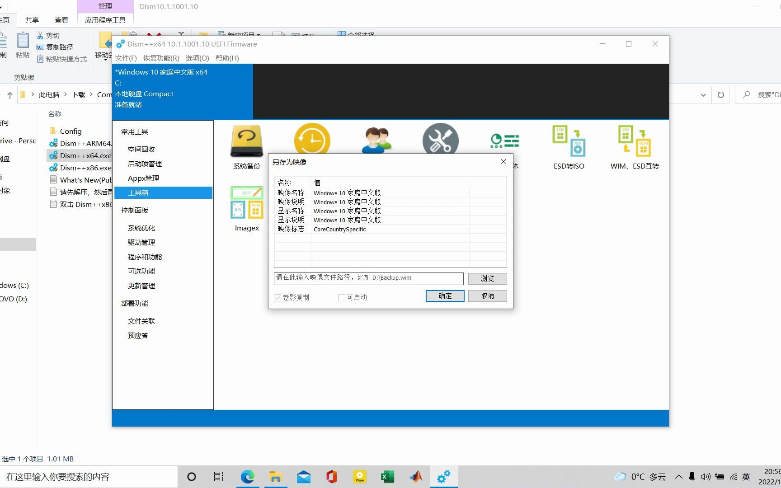Viewport: 781px width, 488px height.
Task: Expand the Explorer address history dropdown
Action: click(x=703, y=95)
